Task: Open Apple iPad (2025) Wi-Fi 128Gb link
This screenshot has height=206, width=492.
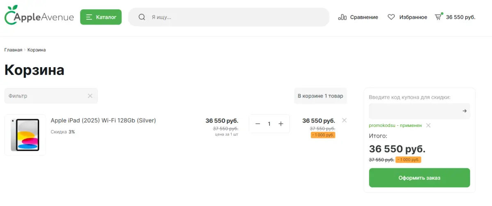Action: coord(103,120)
